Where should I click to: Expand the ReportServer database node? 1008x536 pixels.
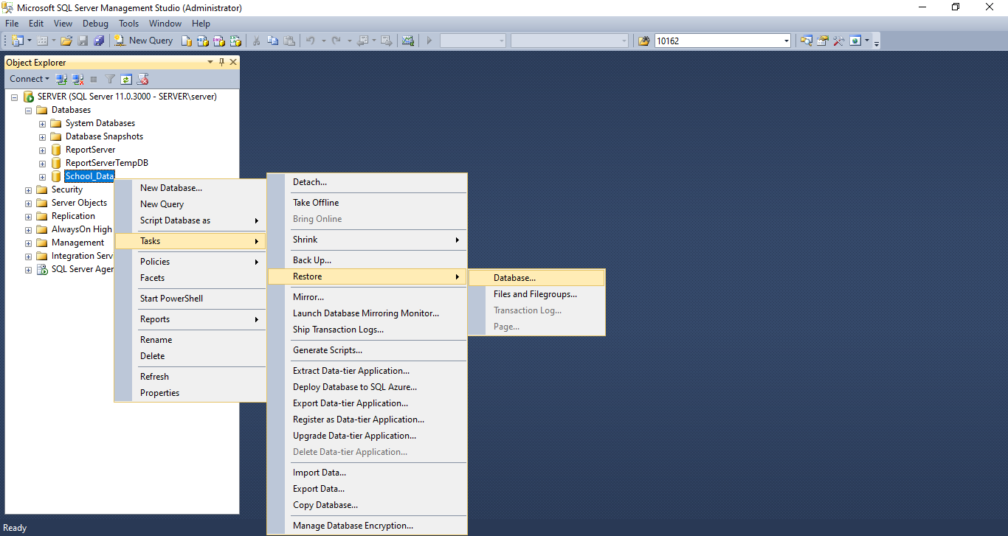tap(42, 150)
